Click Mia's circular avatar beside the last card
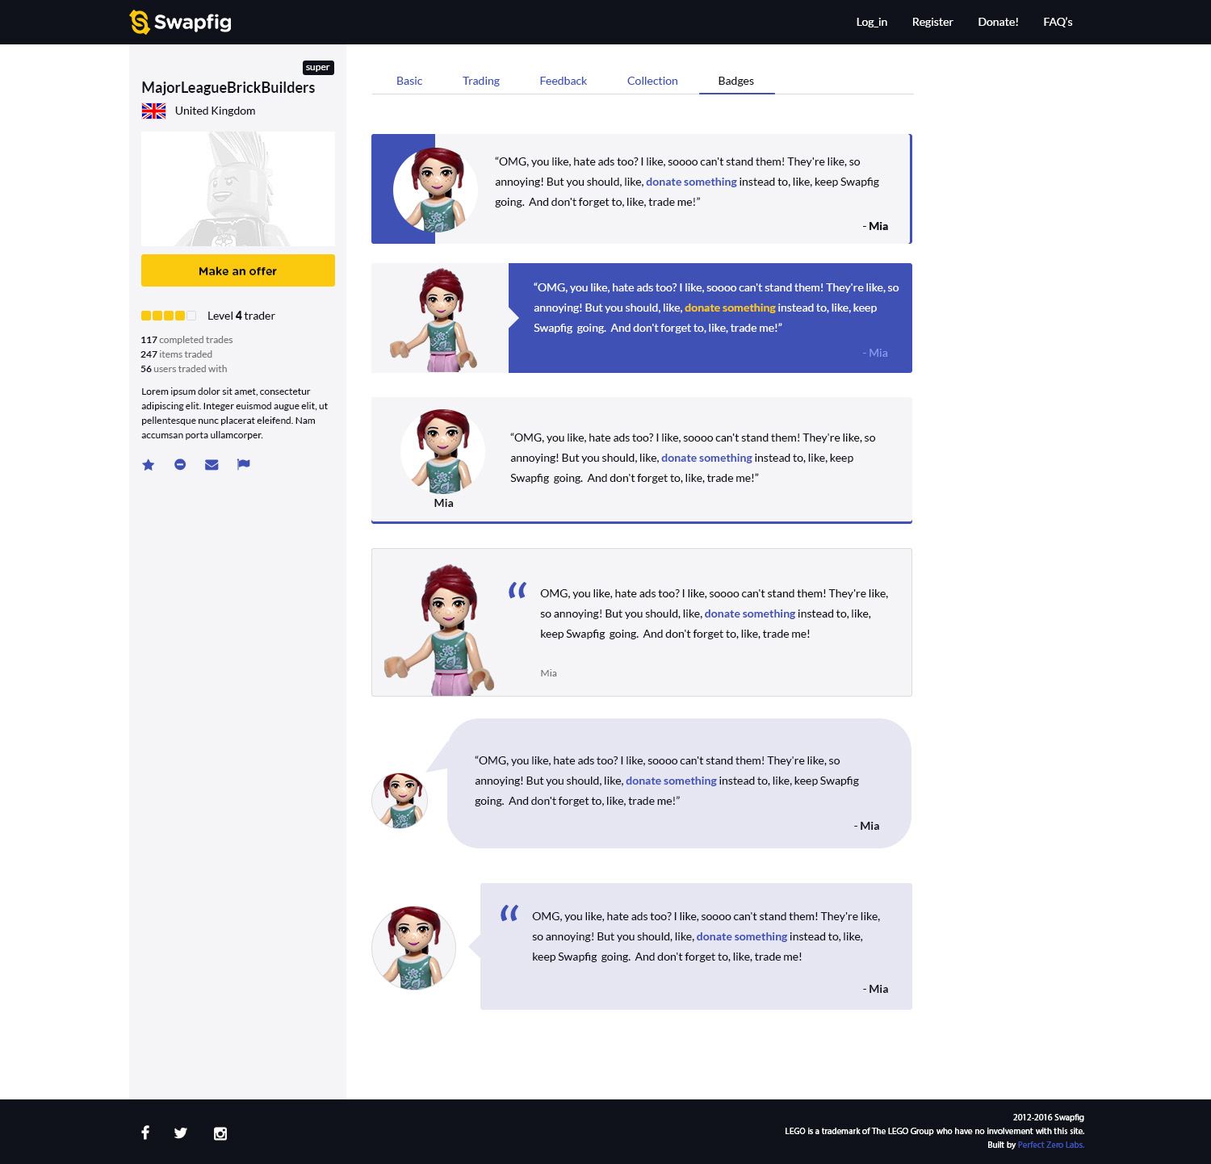The height and width of the screenshot is (1164, 1211). [x=413, y=948]
